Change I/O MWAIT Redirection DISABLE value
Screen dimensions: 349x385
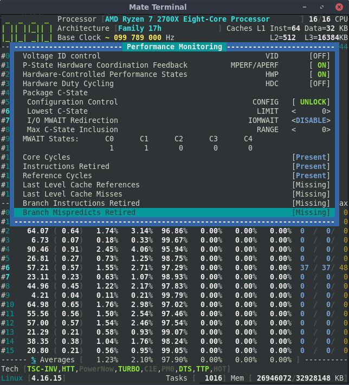click(311, 121)
